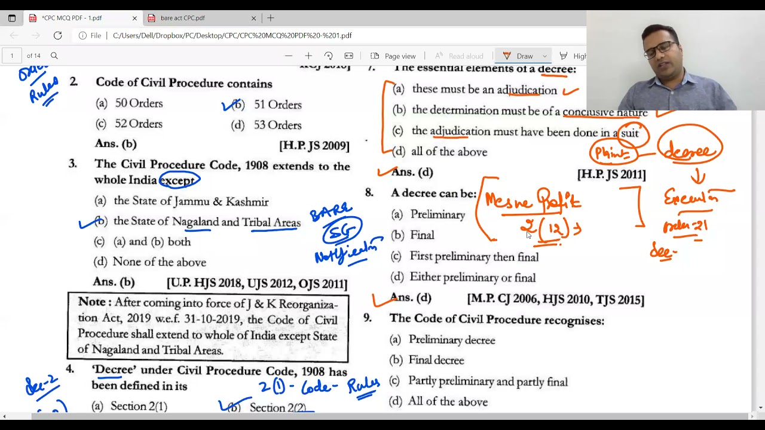765x430 pixels.
Task: Click the vertical scrollbar down arrow
Action: click(x=760, y=408)
